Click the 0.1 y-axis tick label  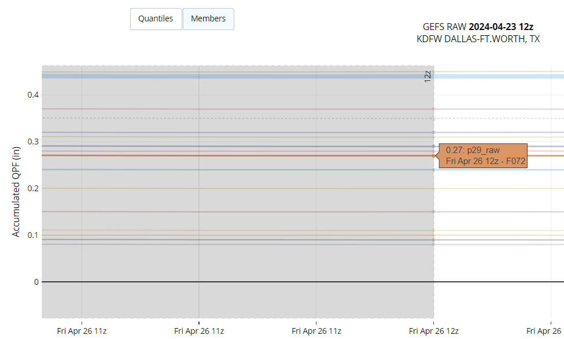(33, 235)
